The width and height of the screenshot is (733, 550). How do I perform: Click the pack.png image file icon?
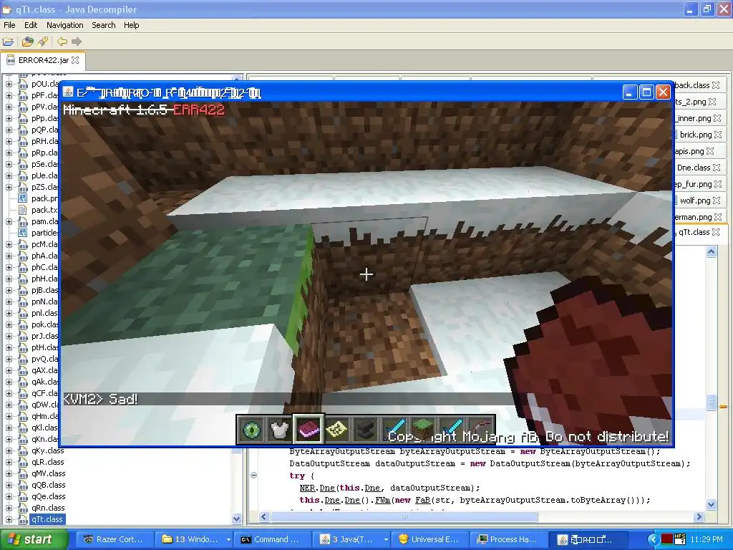22,198
